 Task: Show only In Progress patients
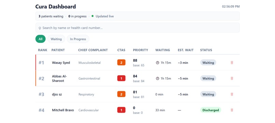pos(78,39)
